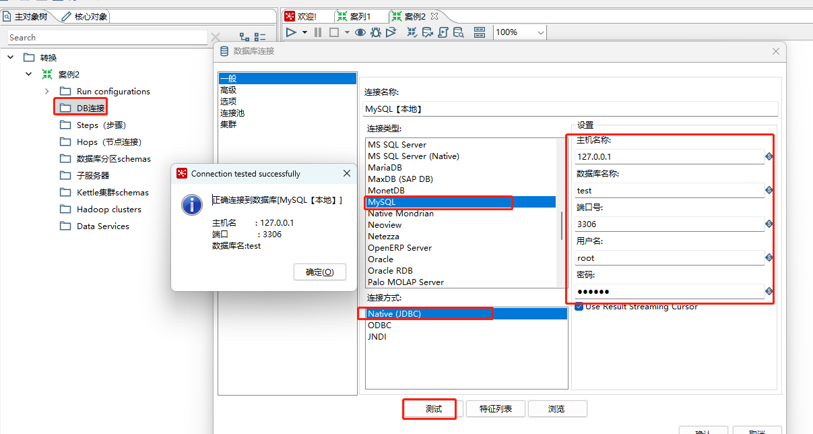813x434 pixels.
Task: Select ODBC access method
Action: (379, 325)
